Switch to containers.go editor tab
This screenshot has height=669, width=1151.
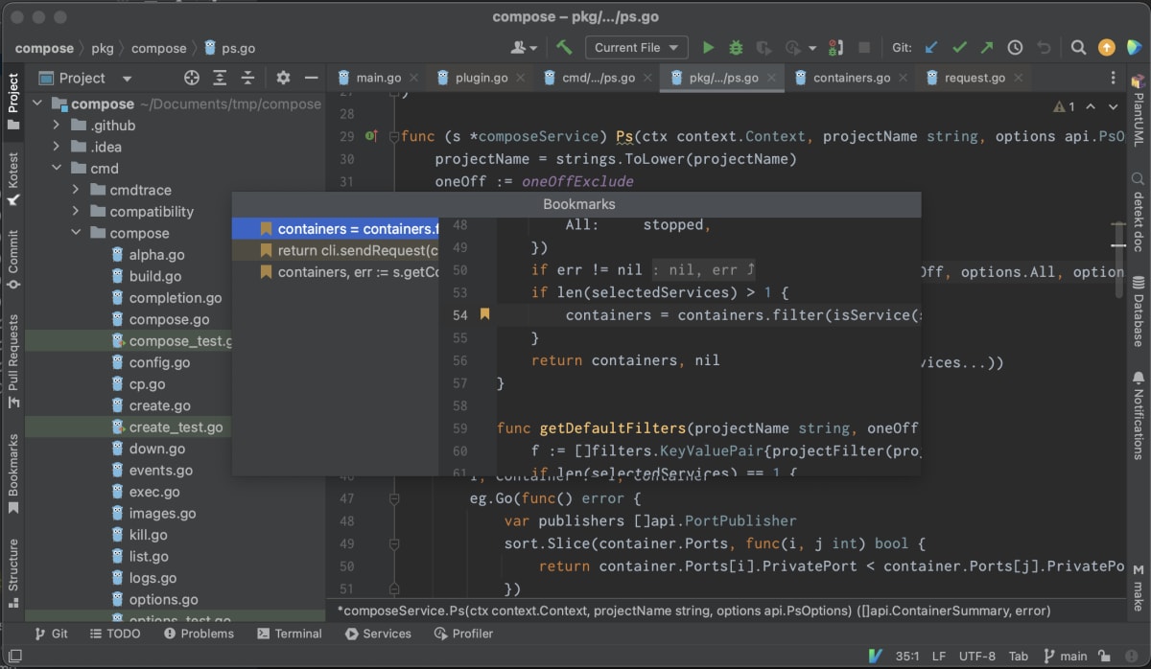tap(852, 78)
